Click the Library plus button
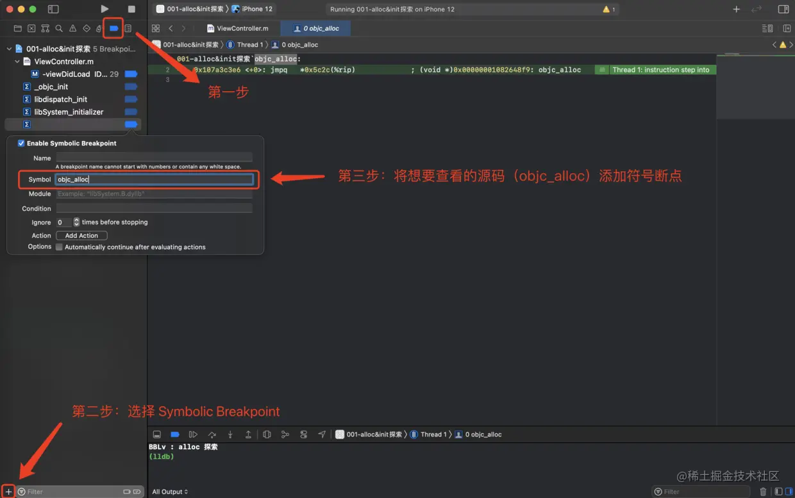795x498 pixels. coord(736,9)
